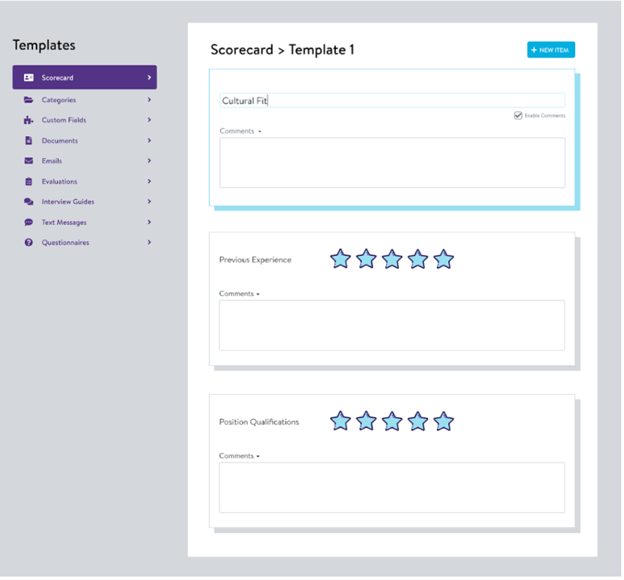Expand Comments dropdown under Cultural Fit
This screenshot has width=624, height=580.
[x=260, y=131]
